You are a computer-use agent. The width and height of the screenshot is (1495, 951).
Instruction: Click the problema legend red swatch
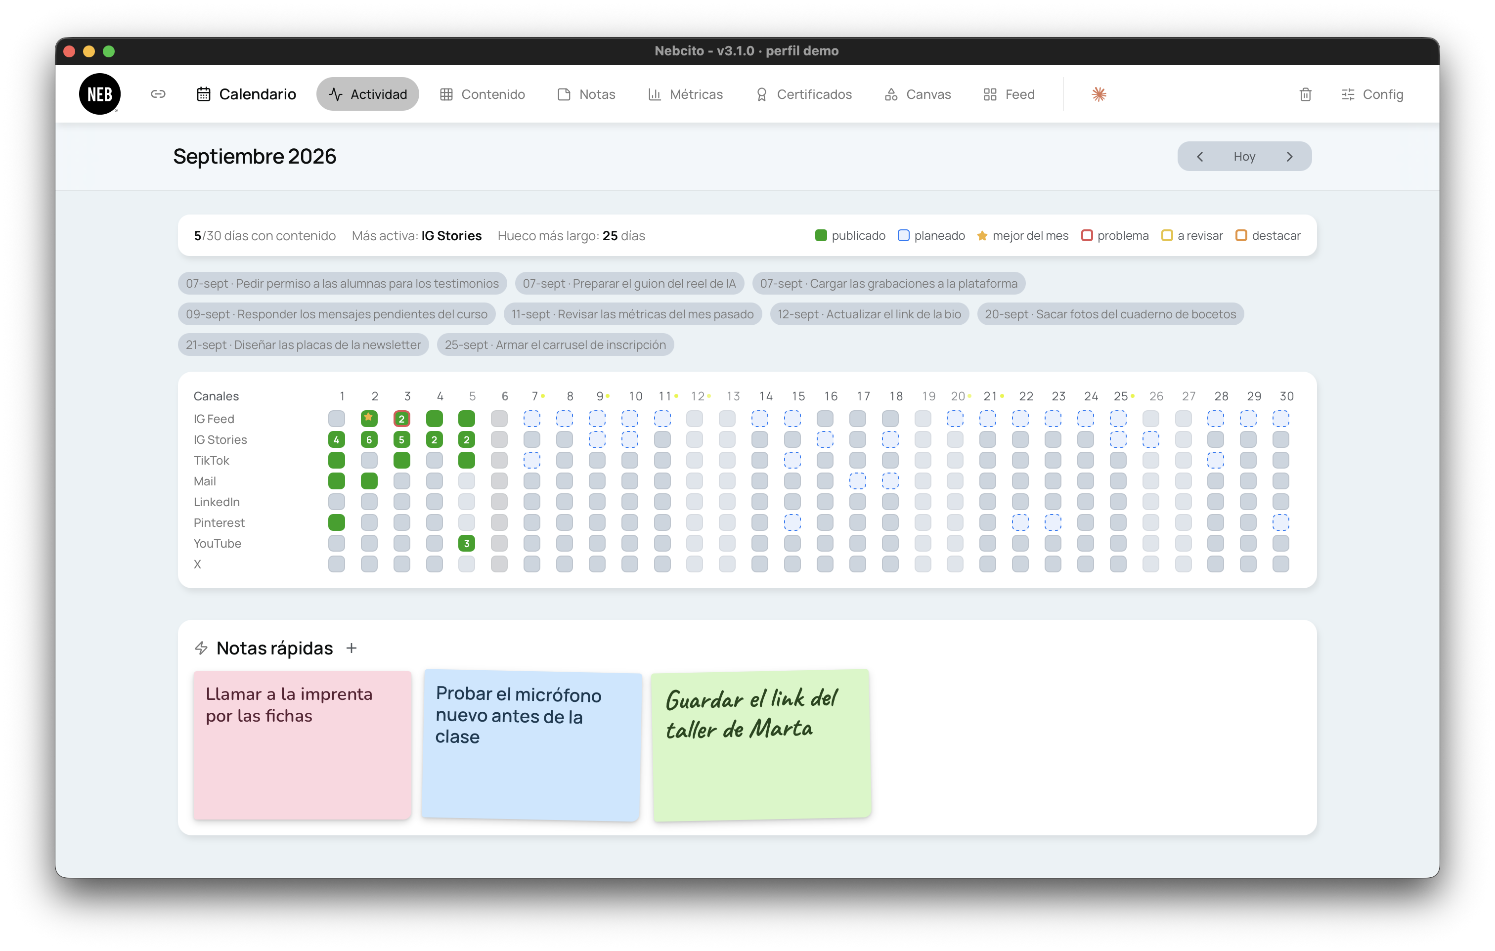[x=1087, y=235]
